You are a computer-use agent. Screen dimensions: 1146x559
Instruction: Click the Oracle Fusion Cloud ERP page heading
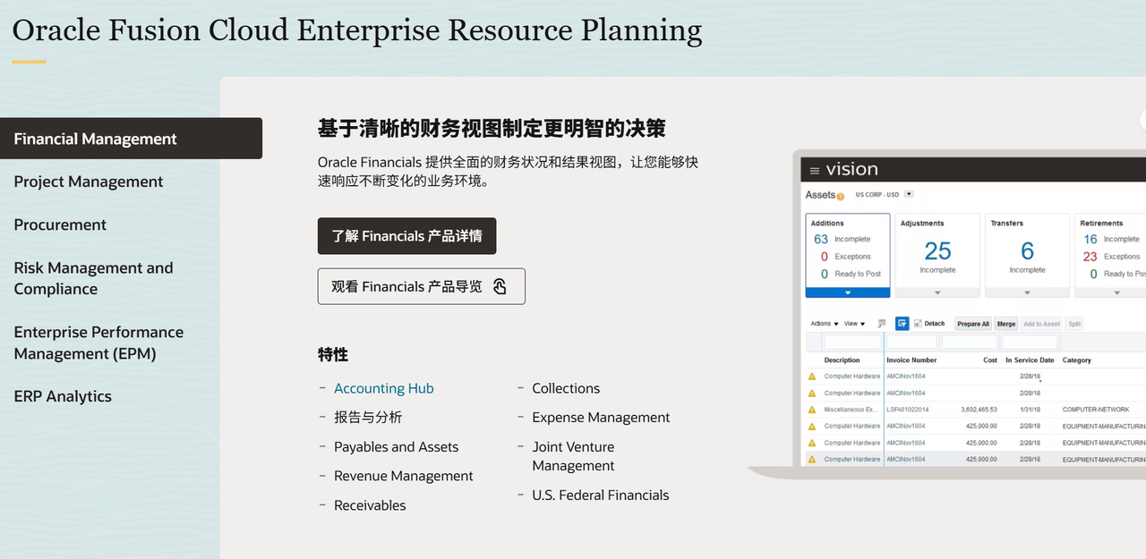(x=357, y=30)
